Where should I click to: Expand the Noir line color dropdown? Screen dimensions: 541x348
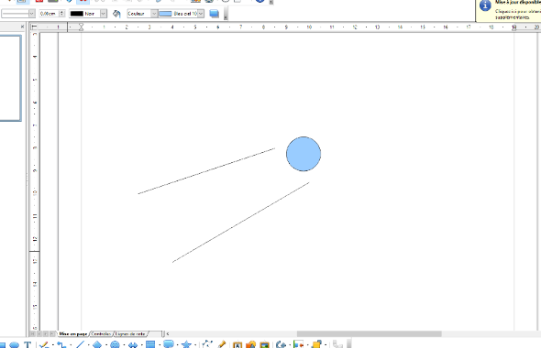click(104, 14)
